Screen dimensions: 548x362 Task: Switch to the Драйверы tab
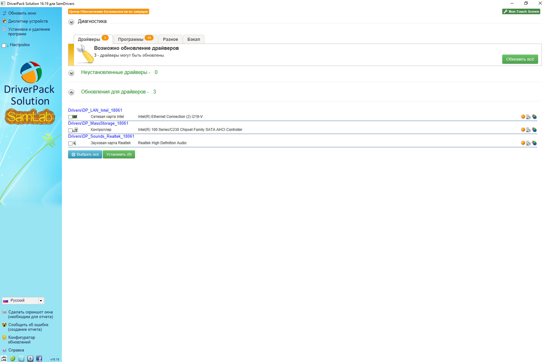tap(93, 39)
